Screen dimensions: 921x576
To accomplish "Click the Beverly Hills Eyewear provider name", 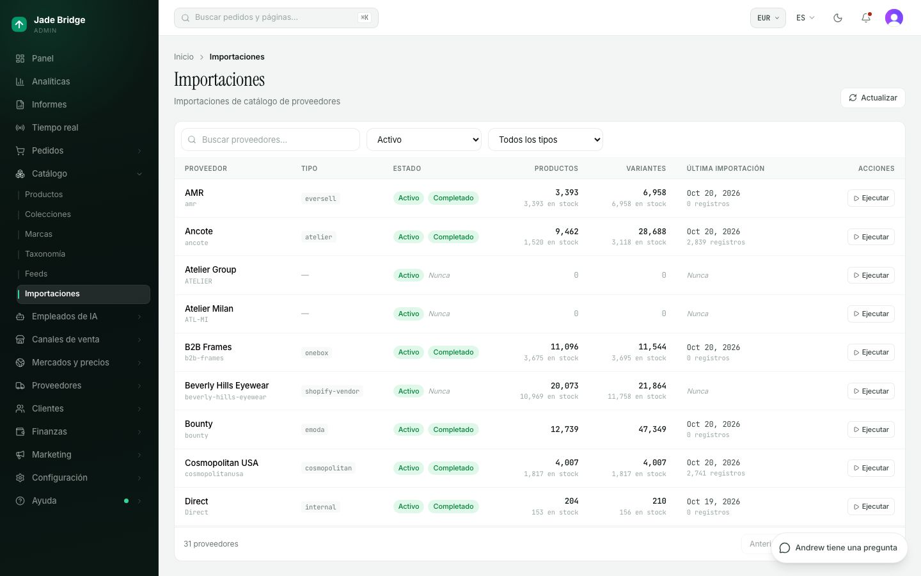I will tap(226, 385).
